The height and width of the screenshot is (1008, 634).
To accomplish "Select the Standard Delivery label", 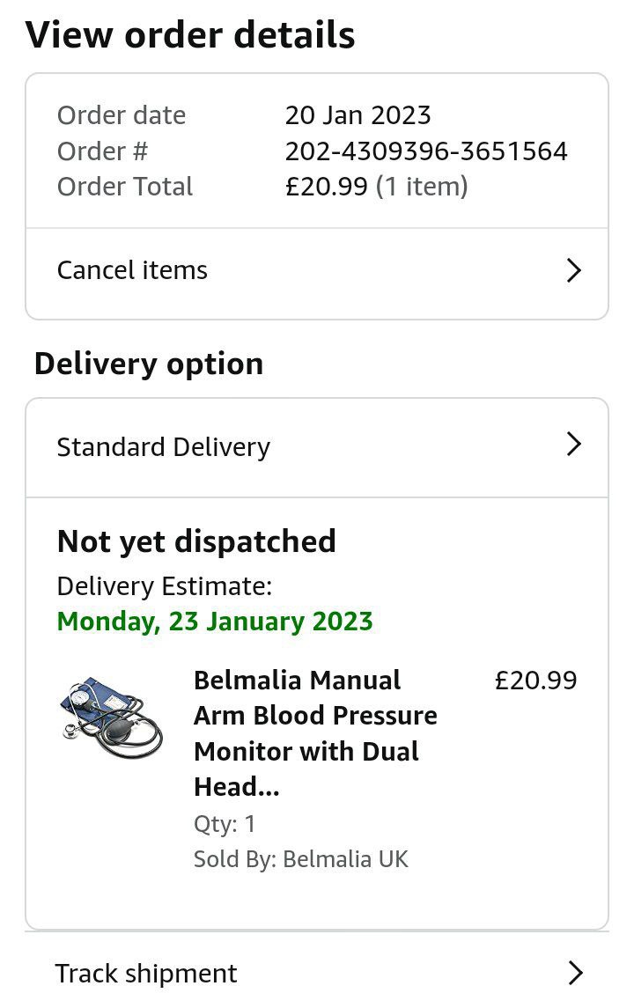I will [163, 447].
